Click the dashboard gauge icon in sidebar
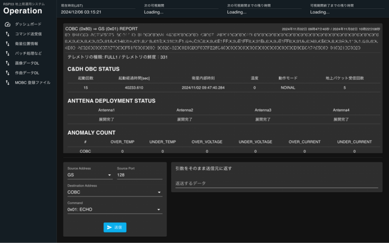 click(x=7, y=24)
